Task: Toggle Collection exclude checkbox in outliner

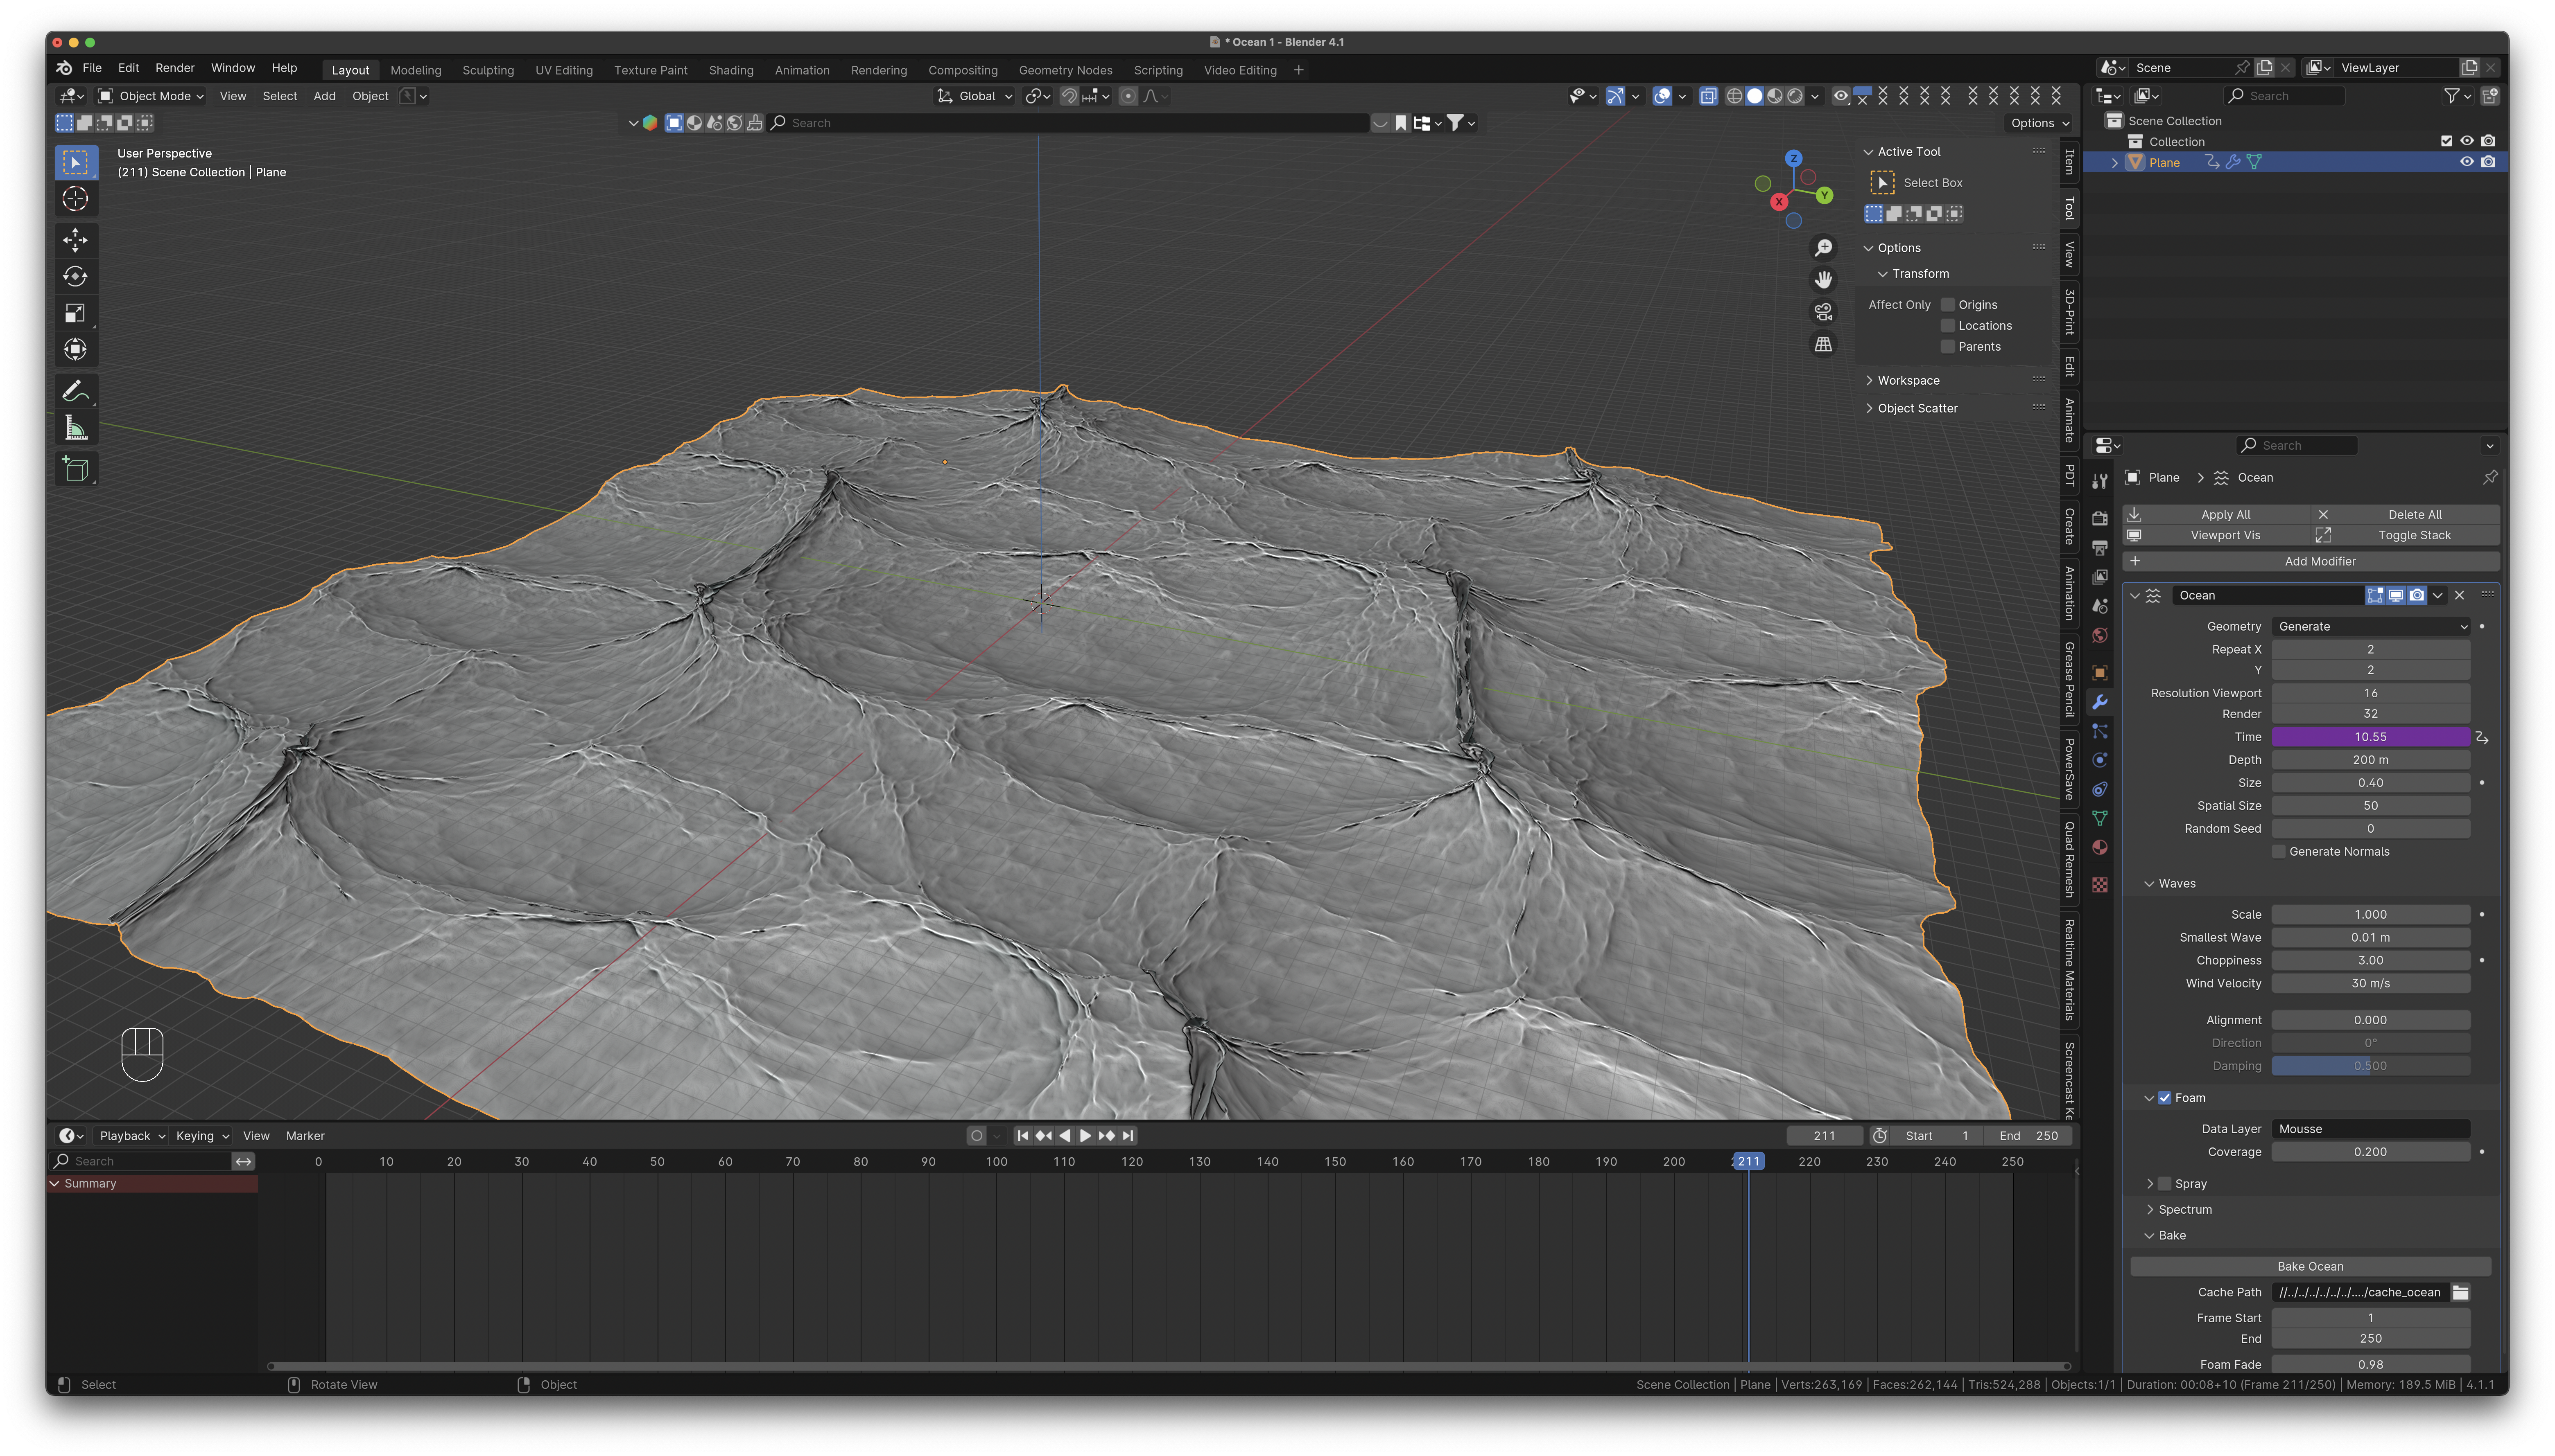Action: pyautogui.click(x=2446, y=141)
